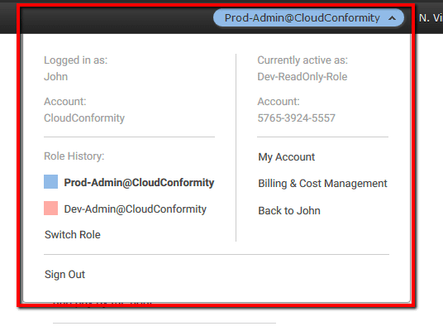Open Billing & Cost Management
The image size is (443, 331).
click(x=322, y=184)
